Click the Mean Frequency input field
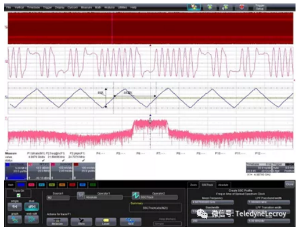 pyautogui.click(x=212, y=202)
